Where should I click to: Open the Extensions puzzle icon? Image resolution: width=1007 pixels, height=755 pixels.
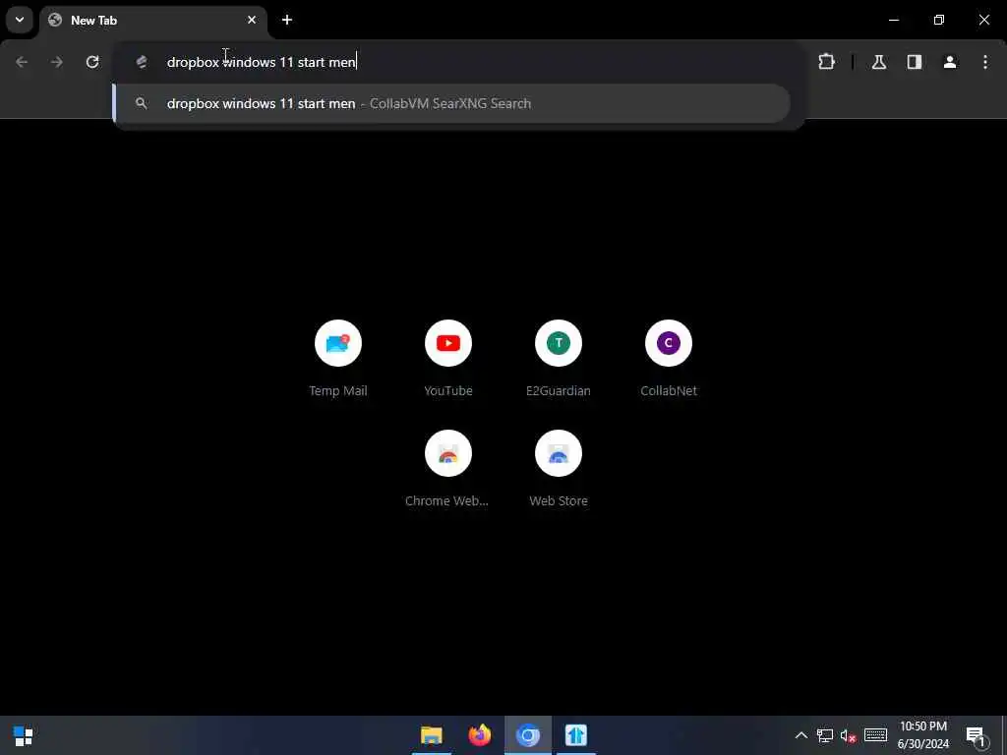826,62
